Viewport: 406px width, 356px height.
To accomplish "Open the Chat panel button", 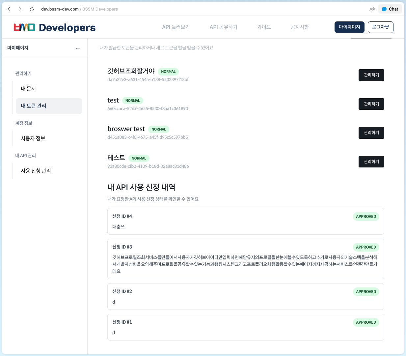I will tap(390, 9).
